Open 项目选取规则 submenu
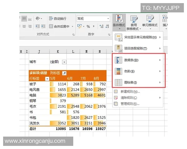 tap(138, 48)
